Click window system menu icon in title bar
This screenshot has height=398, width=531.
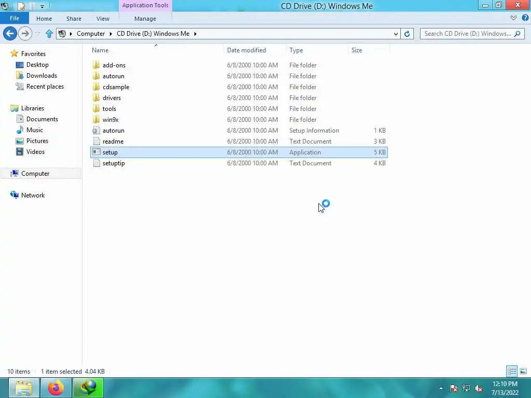(5, 6)
